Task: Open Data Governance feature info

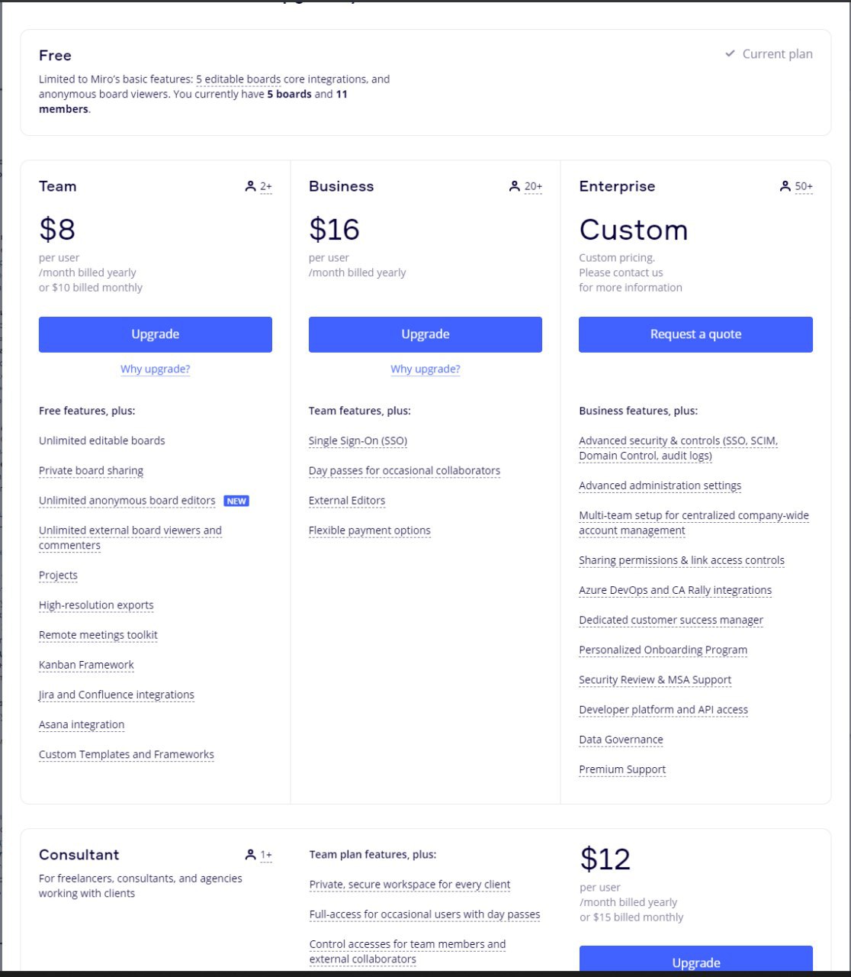Action: (621, 740)
